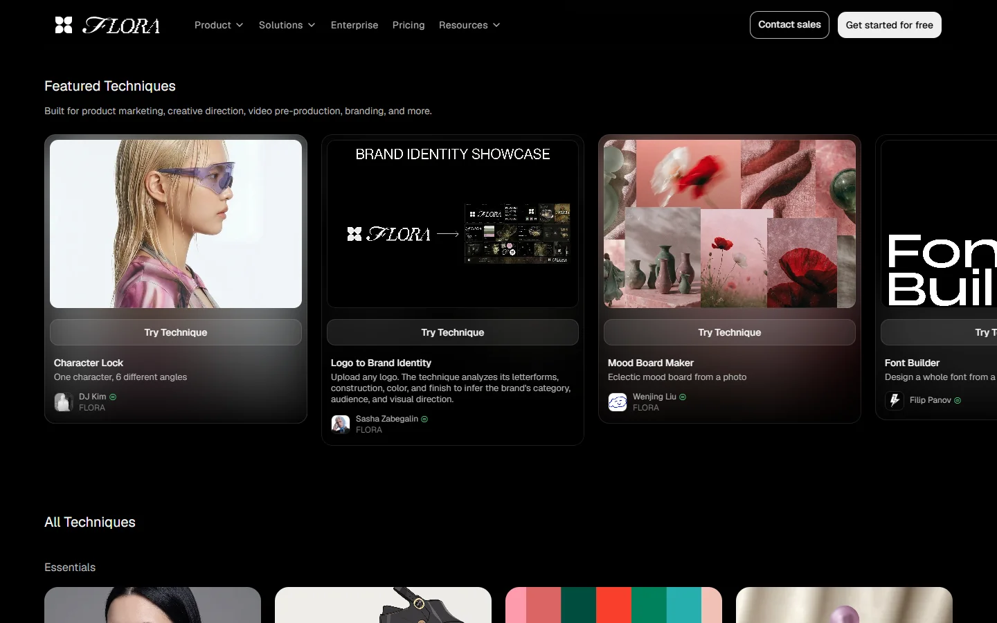Viewport: 997px width, 623px height.
Task: Open the purple sphere thumbnail under Essentials
Action: pyautogui.click(x=844, y=605)
